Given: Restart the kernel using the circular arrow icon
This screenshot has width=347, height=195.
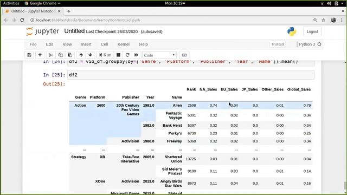Looking at the screenshot, I should point(127,55).
